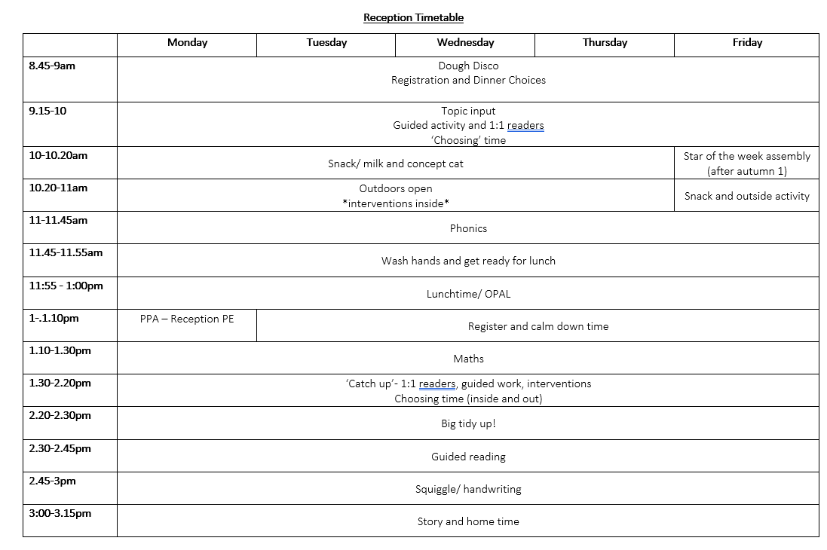Click the 'Big tidy up!' text
The height and width of the screenshot is (550, 827).
coord(468,423)
